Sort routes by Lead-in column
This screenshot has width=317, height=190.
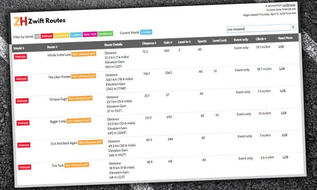tap(185, 42)
